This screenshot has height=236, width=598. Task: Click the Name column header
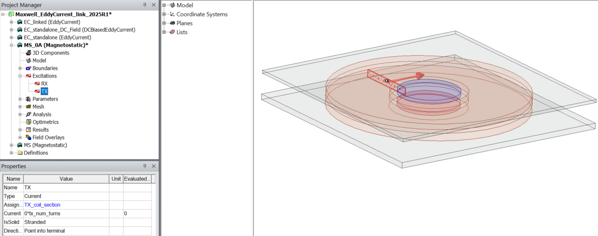[13, 179]
